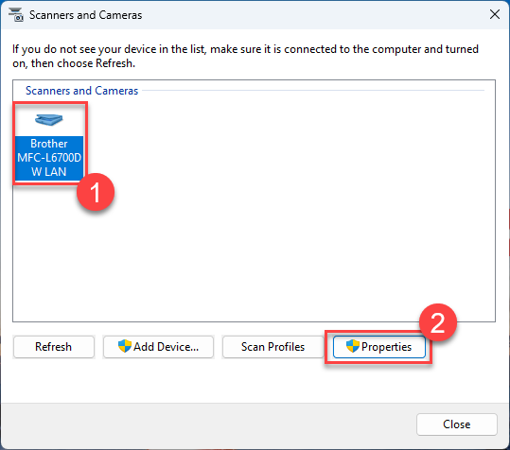Click the red number 1 badge
Viewport: 510px width, 450px height.
pyautogui.click(x=96, y=192)
